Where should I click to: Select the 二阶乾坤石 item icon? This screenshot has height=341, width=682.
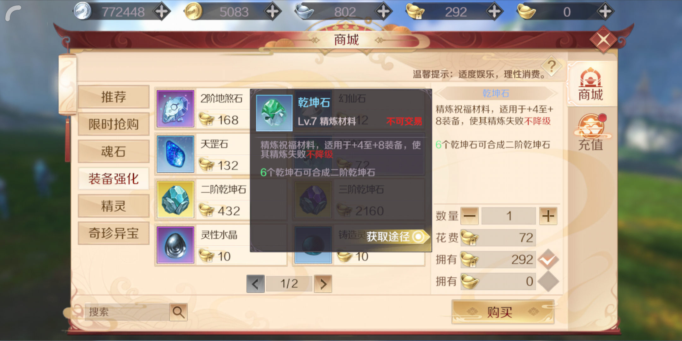point(175,200)
